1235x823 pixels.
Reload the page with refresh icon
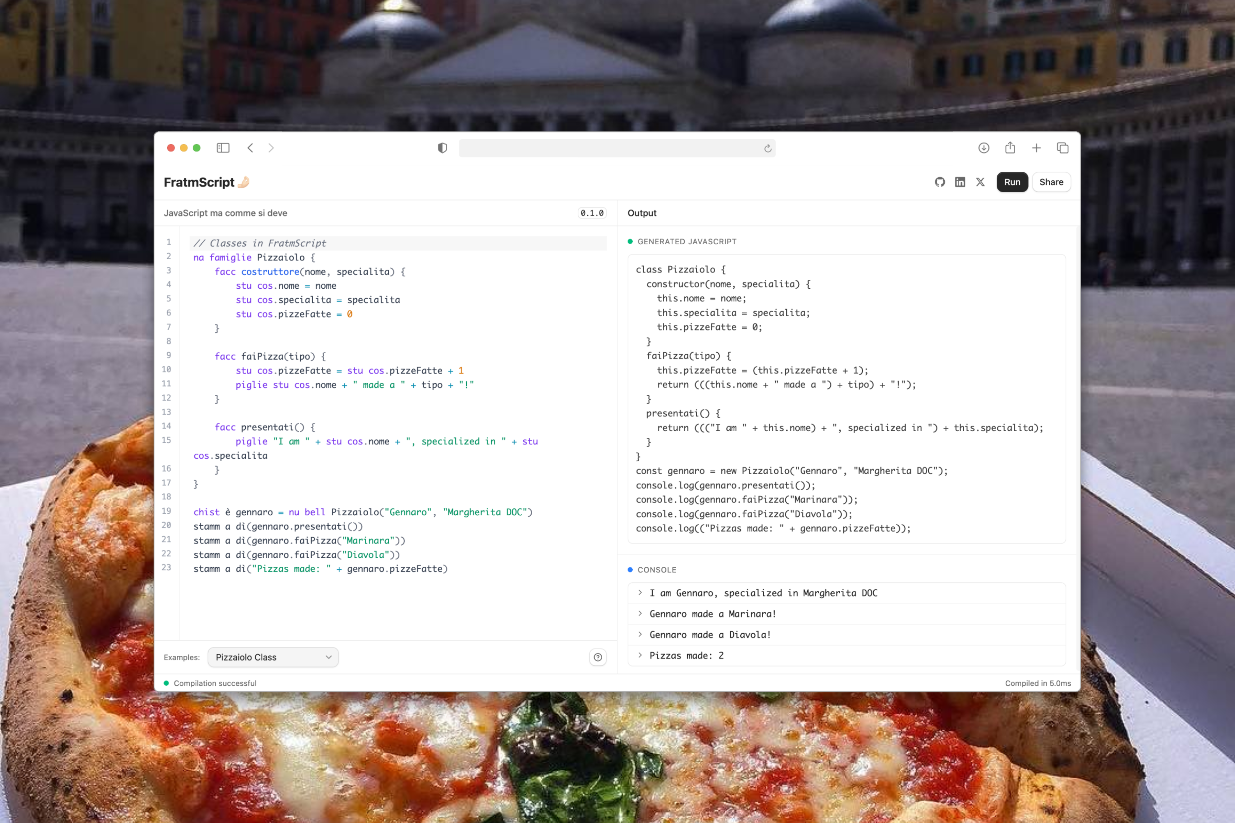768,149
